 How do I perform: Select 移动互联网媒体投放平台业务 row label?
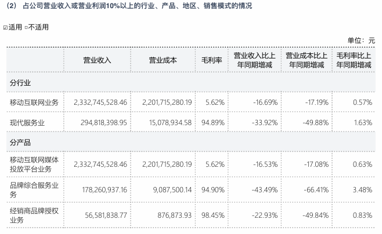pyautogui.click(x=34, y=164)
